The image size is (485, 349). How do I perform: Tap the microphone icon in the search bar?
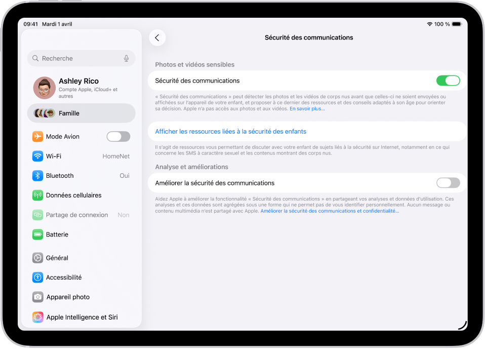(x=126, y=58)
